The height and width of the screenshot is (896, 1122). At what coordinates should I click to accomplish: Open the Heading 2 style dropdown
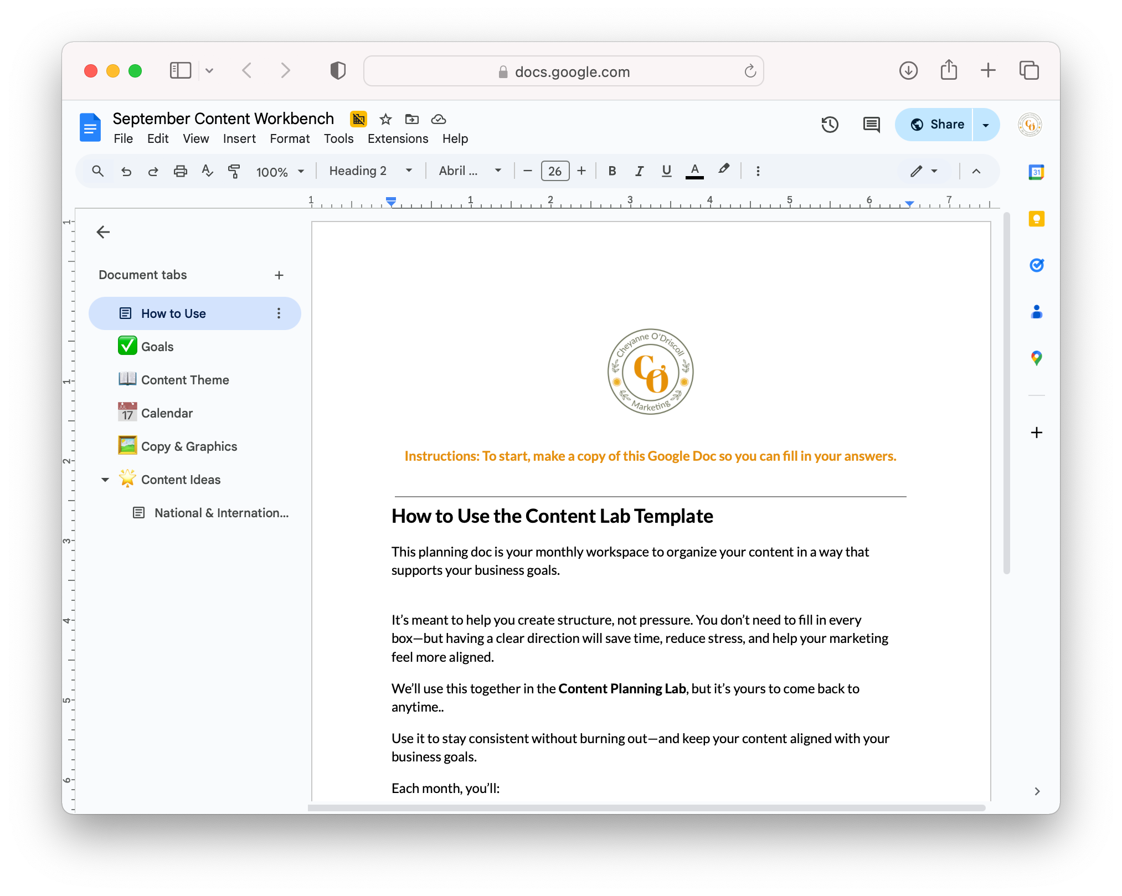pos(370,171)
